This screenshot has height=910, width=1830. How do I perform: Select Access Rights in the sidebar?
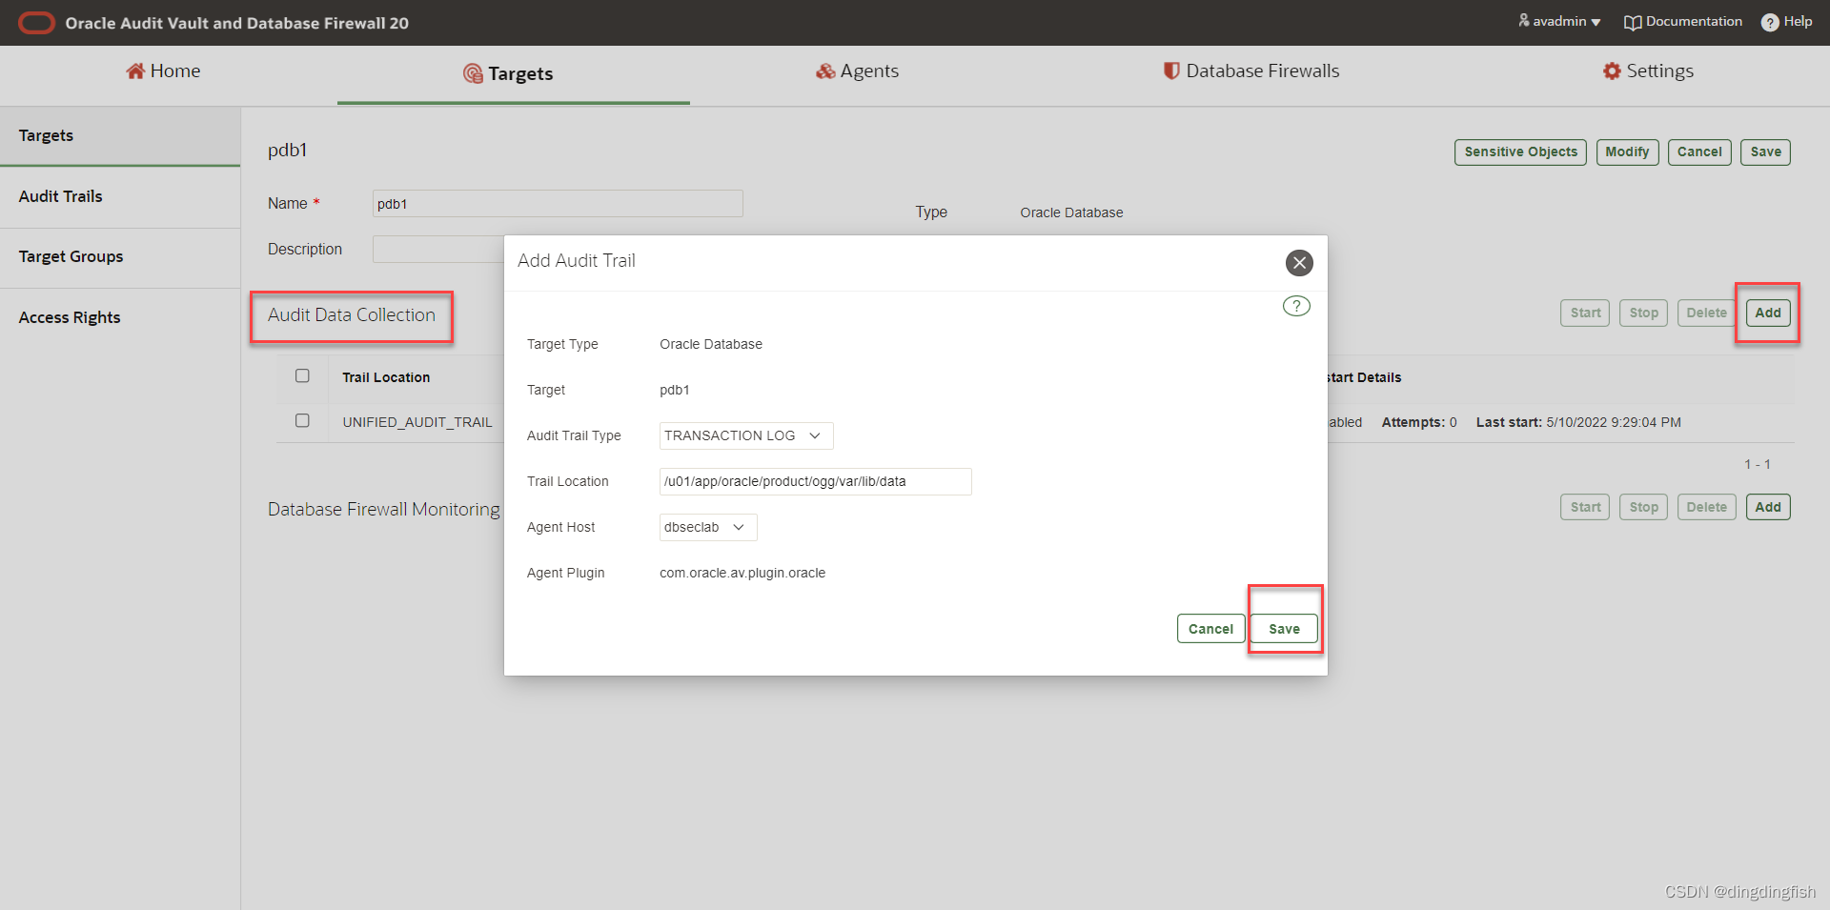pos(120,317)
